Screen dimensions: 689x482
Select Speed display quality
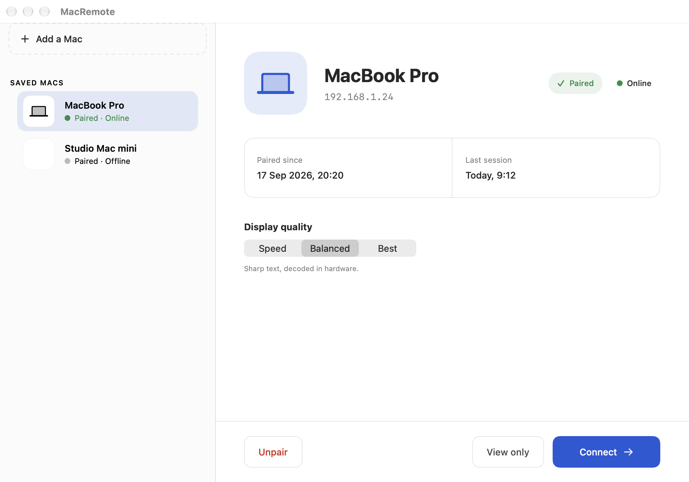(x=273, y=248)
